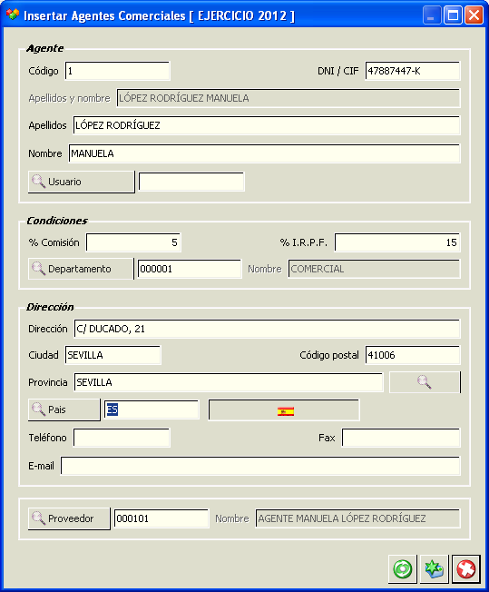
Task: Click the empty Teléfono field
Action: click(x=122, y=438)
